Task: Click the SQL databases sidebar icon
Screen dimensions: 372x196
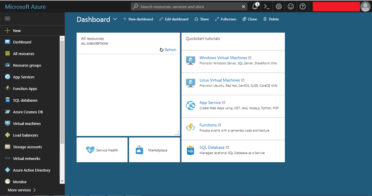Action: coord(7,100)
